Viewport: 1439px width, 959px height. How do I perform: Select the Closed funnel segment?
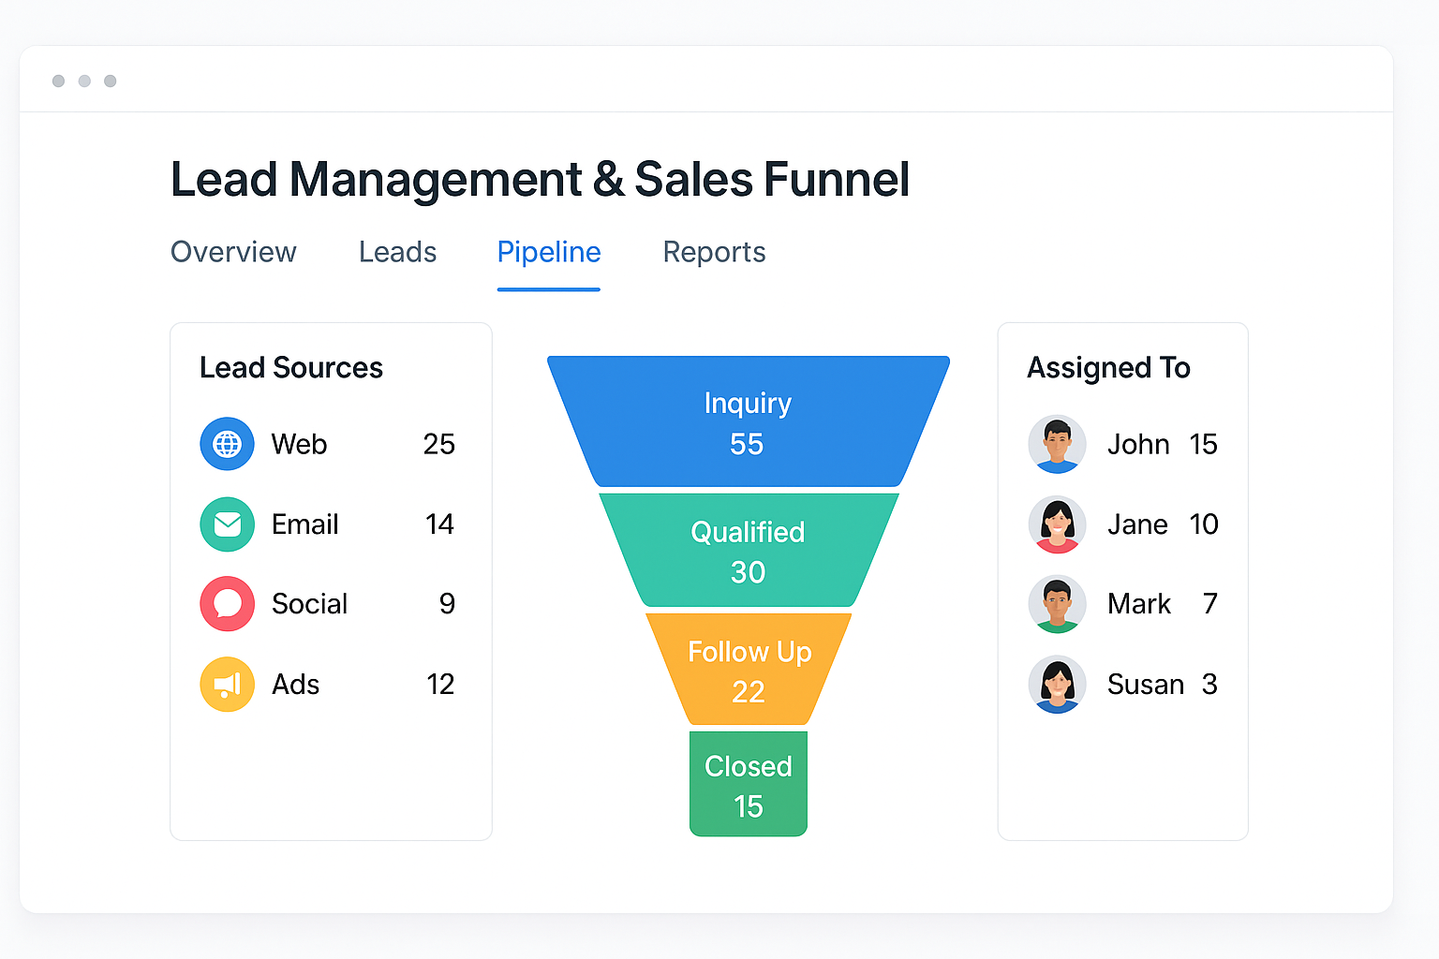tap(748, 784)
